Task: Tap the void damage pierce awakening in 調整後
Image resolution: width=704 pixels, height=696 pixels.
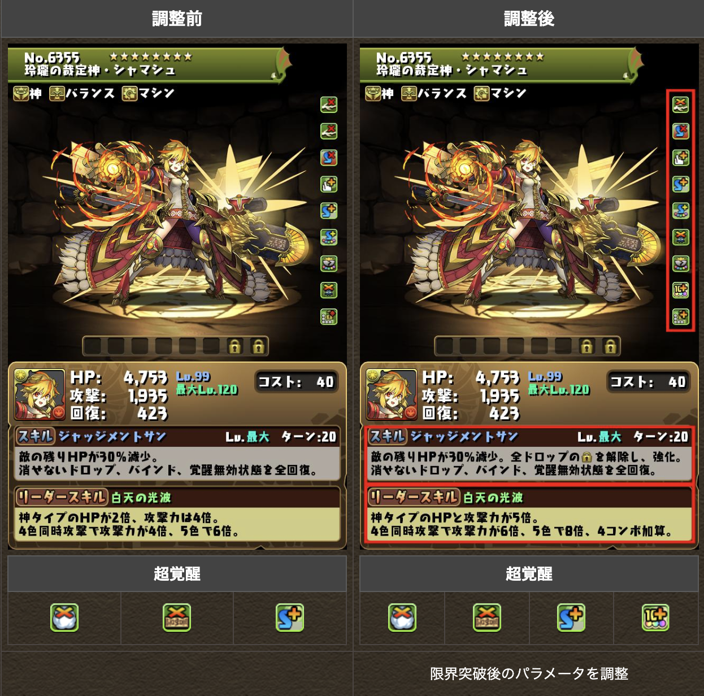Action: (x=681, y=264)
